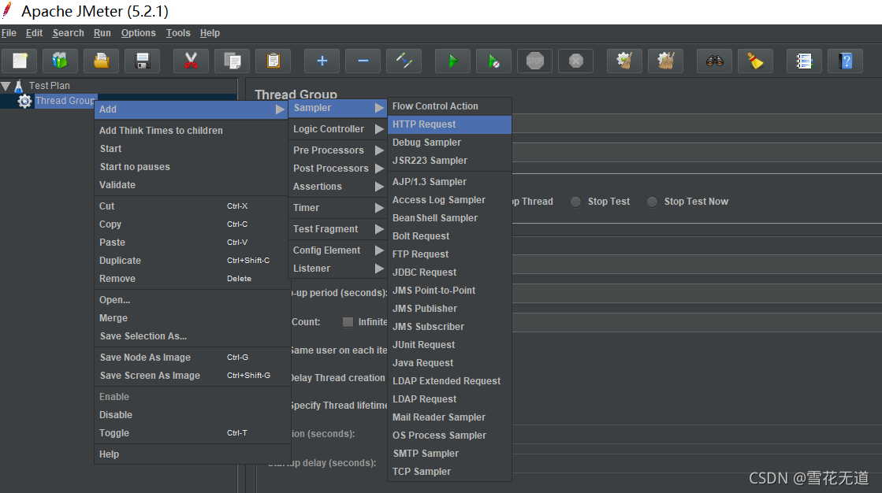This screenshot has width=882, height=493.
Task: Select Add Think Times to children
Action: 192,131
